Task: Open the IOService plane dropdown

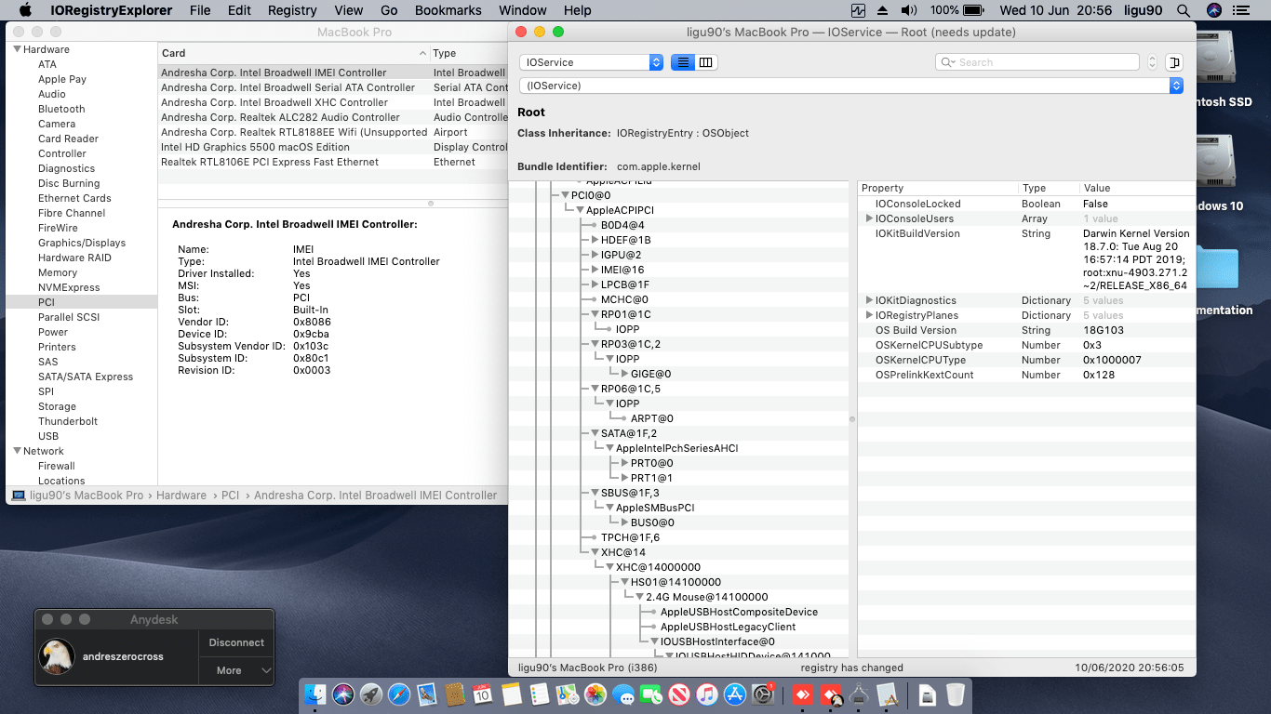Action: (x=591, y=62)
